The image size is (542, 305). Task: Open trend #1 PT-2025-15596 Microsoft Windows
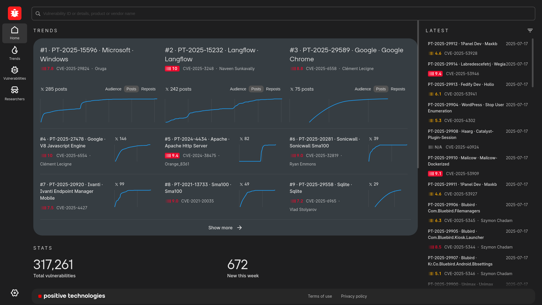point(87,55)
